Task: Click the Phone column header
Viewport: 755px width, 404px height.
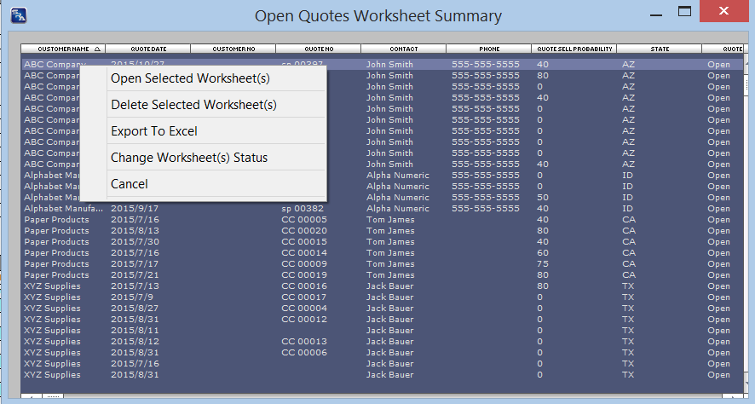Action: (x=488, y=49)
